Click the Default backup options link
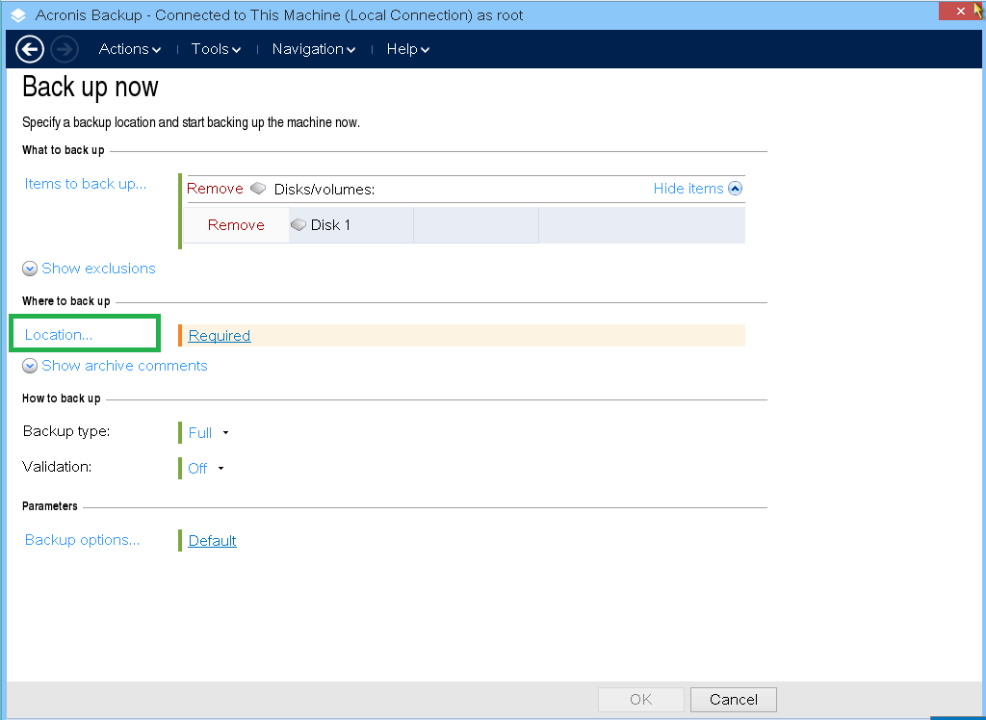 213,541
